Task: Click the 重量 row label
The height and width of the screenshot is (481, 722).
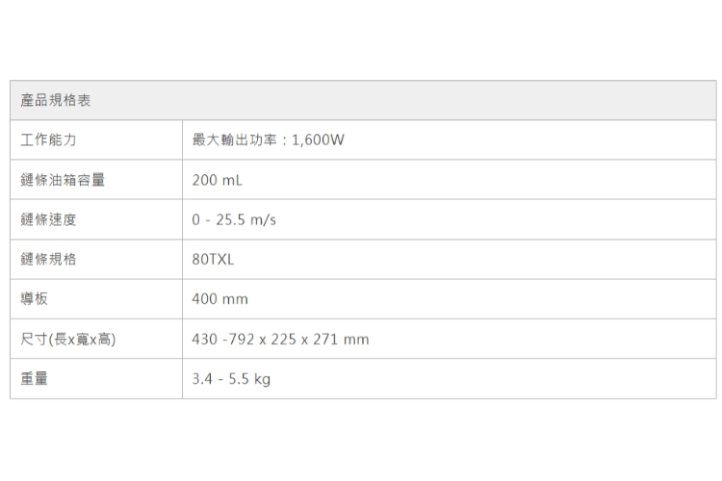Action: (35, 379)
